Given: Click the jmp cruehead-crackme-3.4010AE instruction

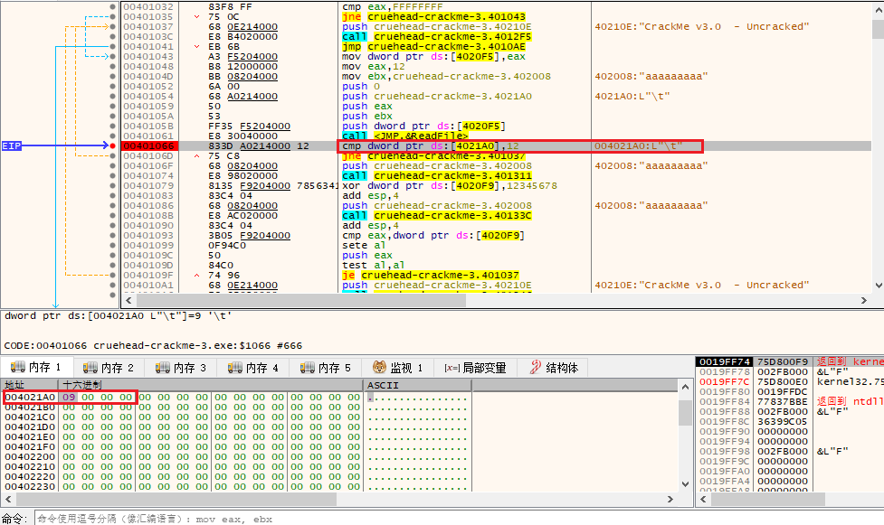Looking at the screenshot, I should click(x=433, y=47).
